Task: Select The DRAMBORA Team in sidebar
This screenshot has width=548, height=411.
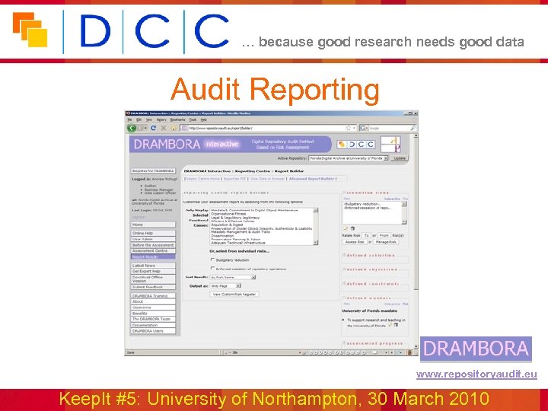Action: click(153, 319)
